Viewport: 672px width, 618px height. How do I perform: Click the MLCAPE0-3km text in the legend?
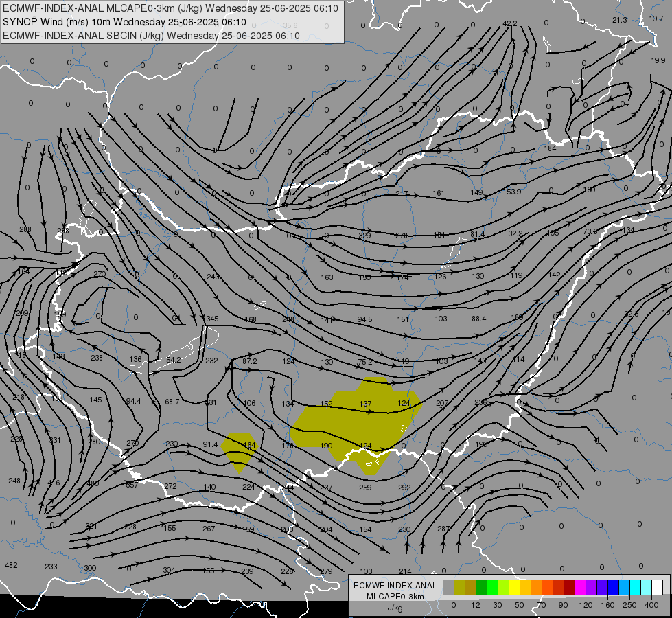click(395, 597)
